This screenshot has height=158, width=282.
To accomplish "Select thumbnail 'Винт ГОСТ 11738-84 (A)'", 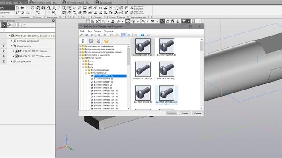I will [x=143, y=71].
